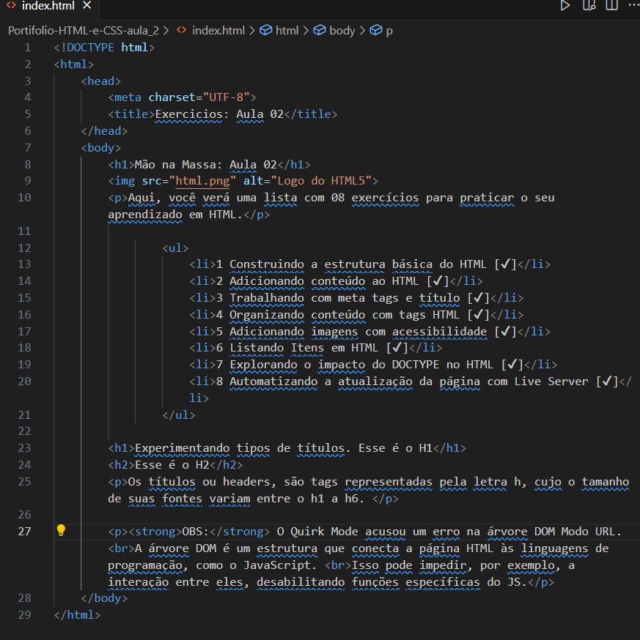Viewport: 640px width, 640px height.
Task: Click heading text "Mão na Massa: Aula 02"
Action: 205,165
